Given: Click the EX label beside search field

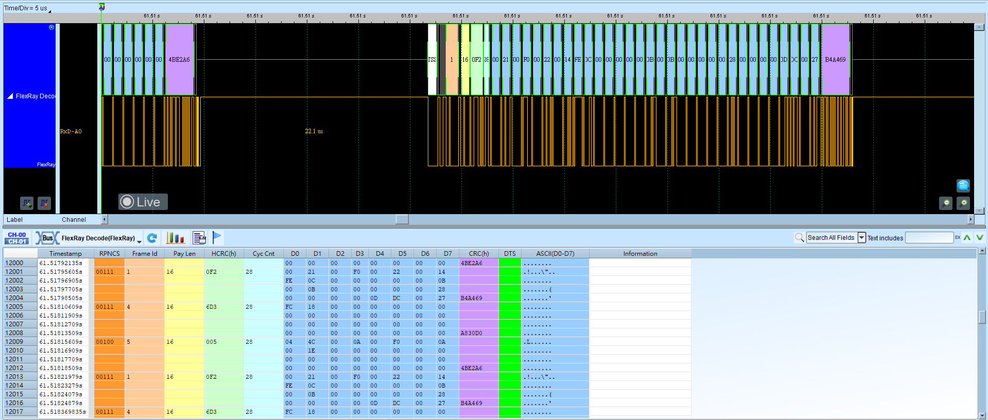Looking at the screenshot, I should click(958, 237).
